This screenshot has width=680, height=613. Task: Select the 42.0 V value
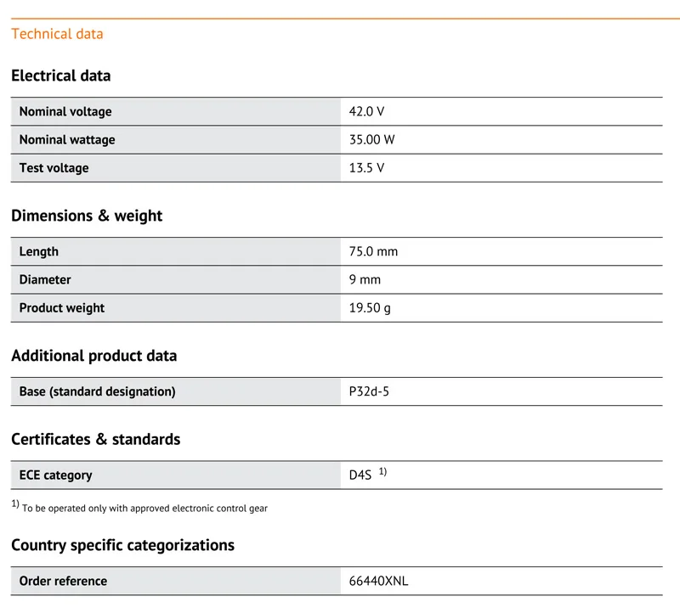(x=366, y=112)
